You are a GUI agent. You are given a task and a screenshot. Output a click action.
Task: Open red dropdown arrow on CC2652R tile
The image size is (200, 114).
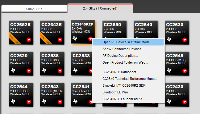pos(29,40)
